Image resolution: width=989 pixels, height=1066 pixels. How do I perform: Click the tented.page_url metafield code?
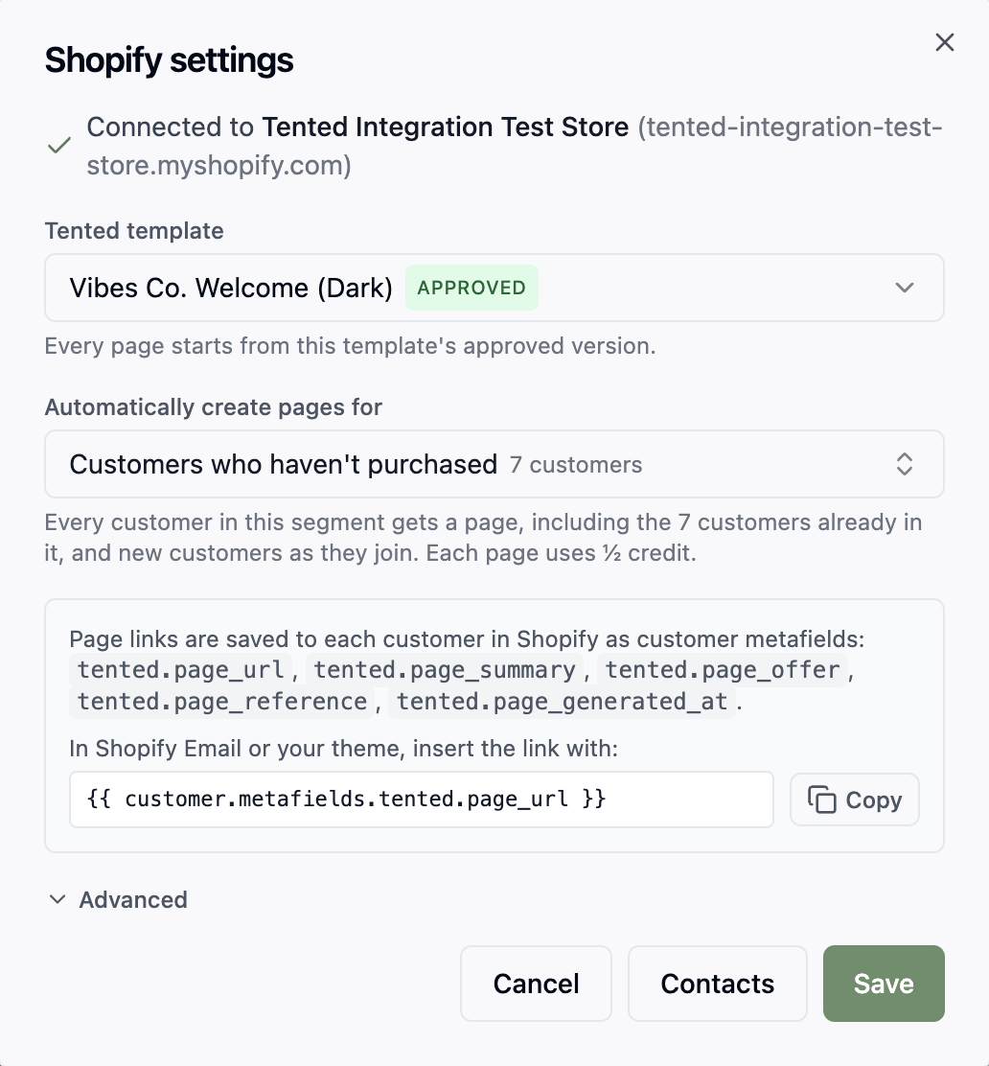(x=180, y=670)
